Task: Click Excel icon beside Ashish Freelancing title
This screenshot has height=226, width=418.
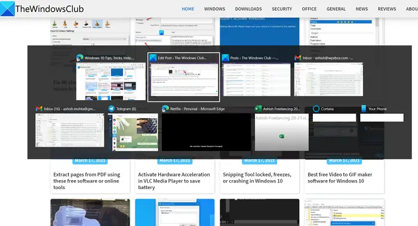Action: pyautogui.click(x=258, y=109)
